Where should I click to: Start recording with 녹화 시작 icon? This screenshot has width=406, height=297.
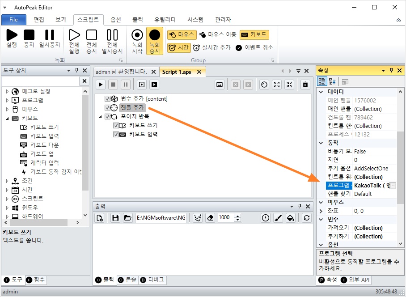click(137, 35)
